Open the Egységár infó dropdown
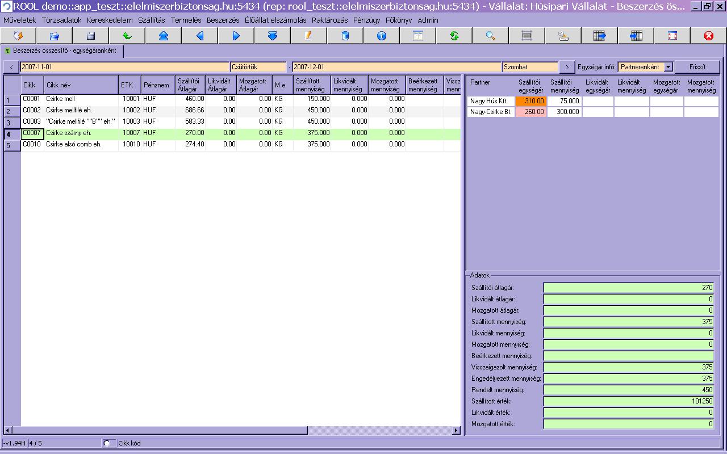 [668, 67]
